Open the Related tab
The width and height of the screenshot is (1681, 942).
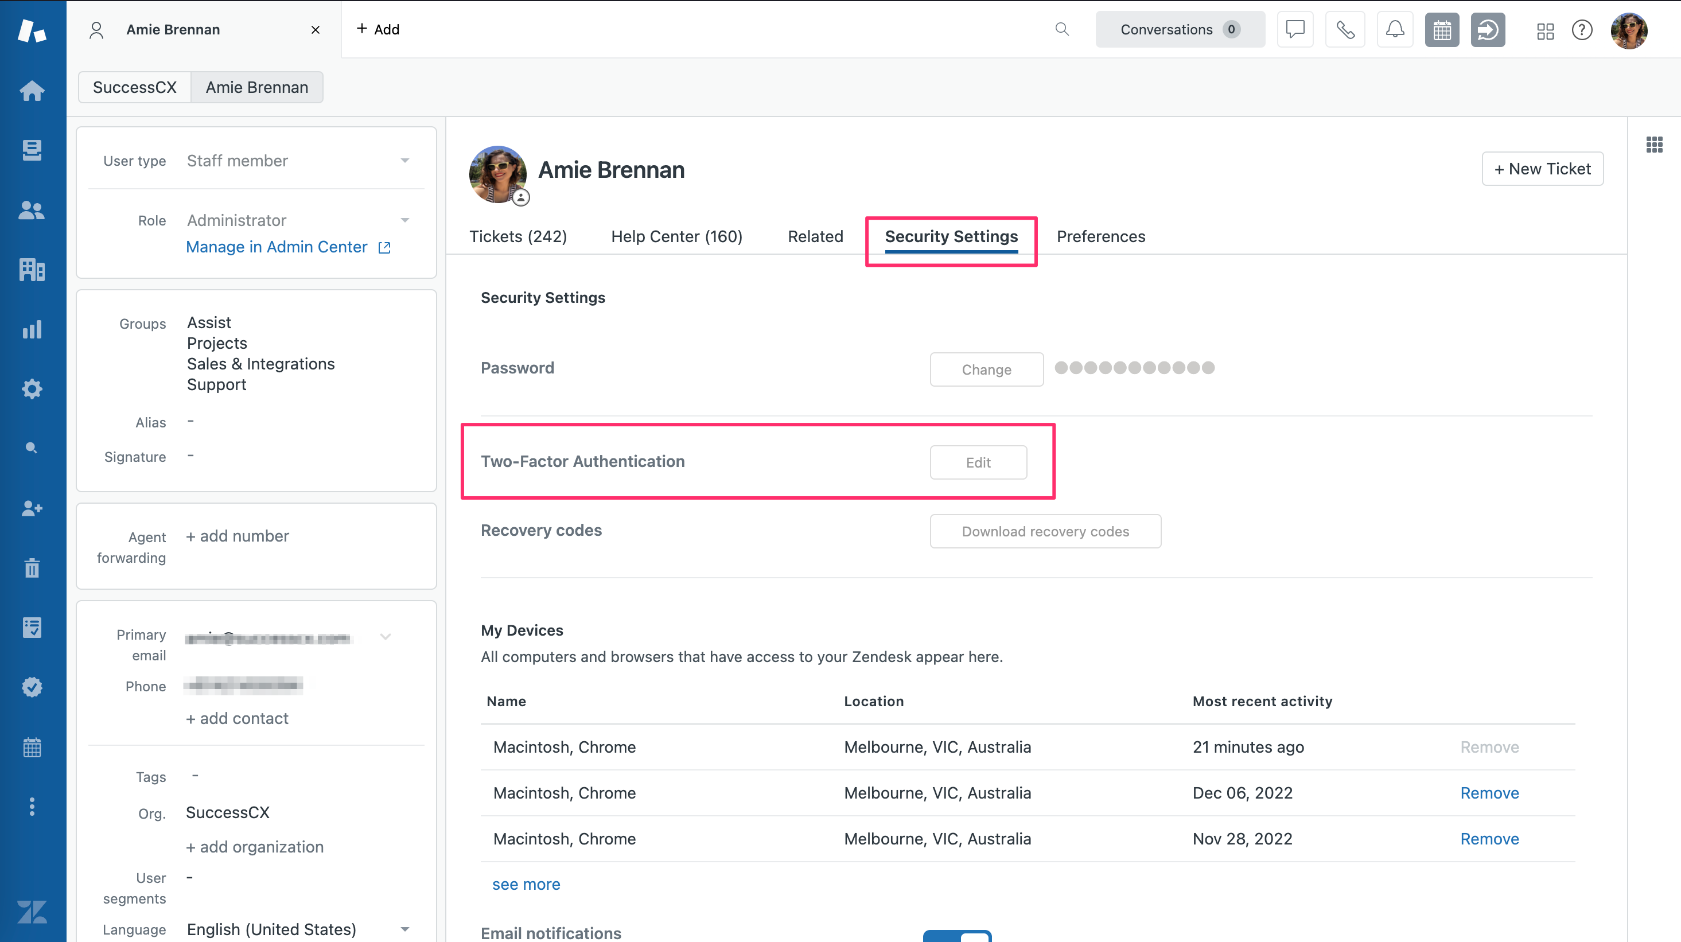point(815,236)
